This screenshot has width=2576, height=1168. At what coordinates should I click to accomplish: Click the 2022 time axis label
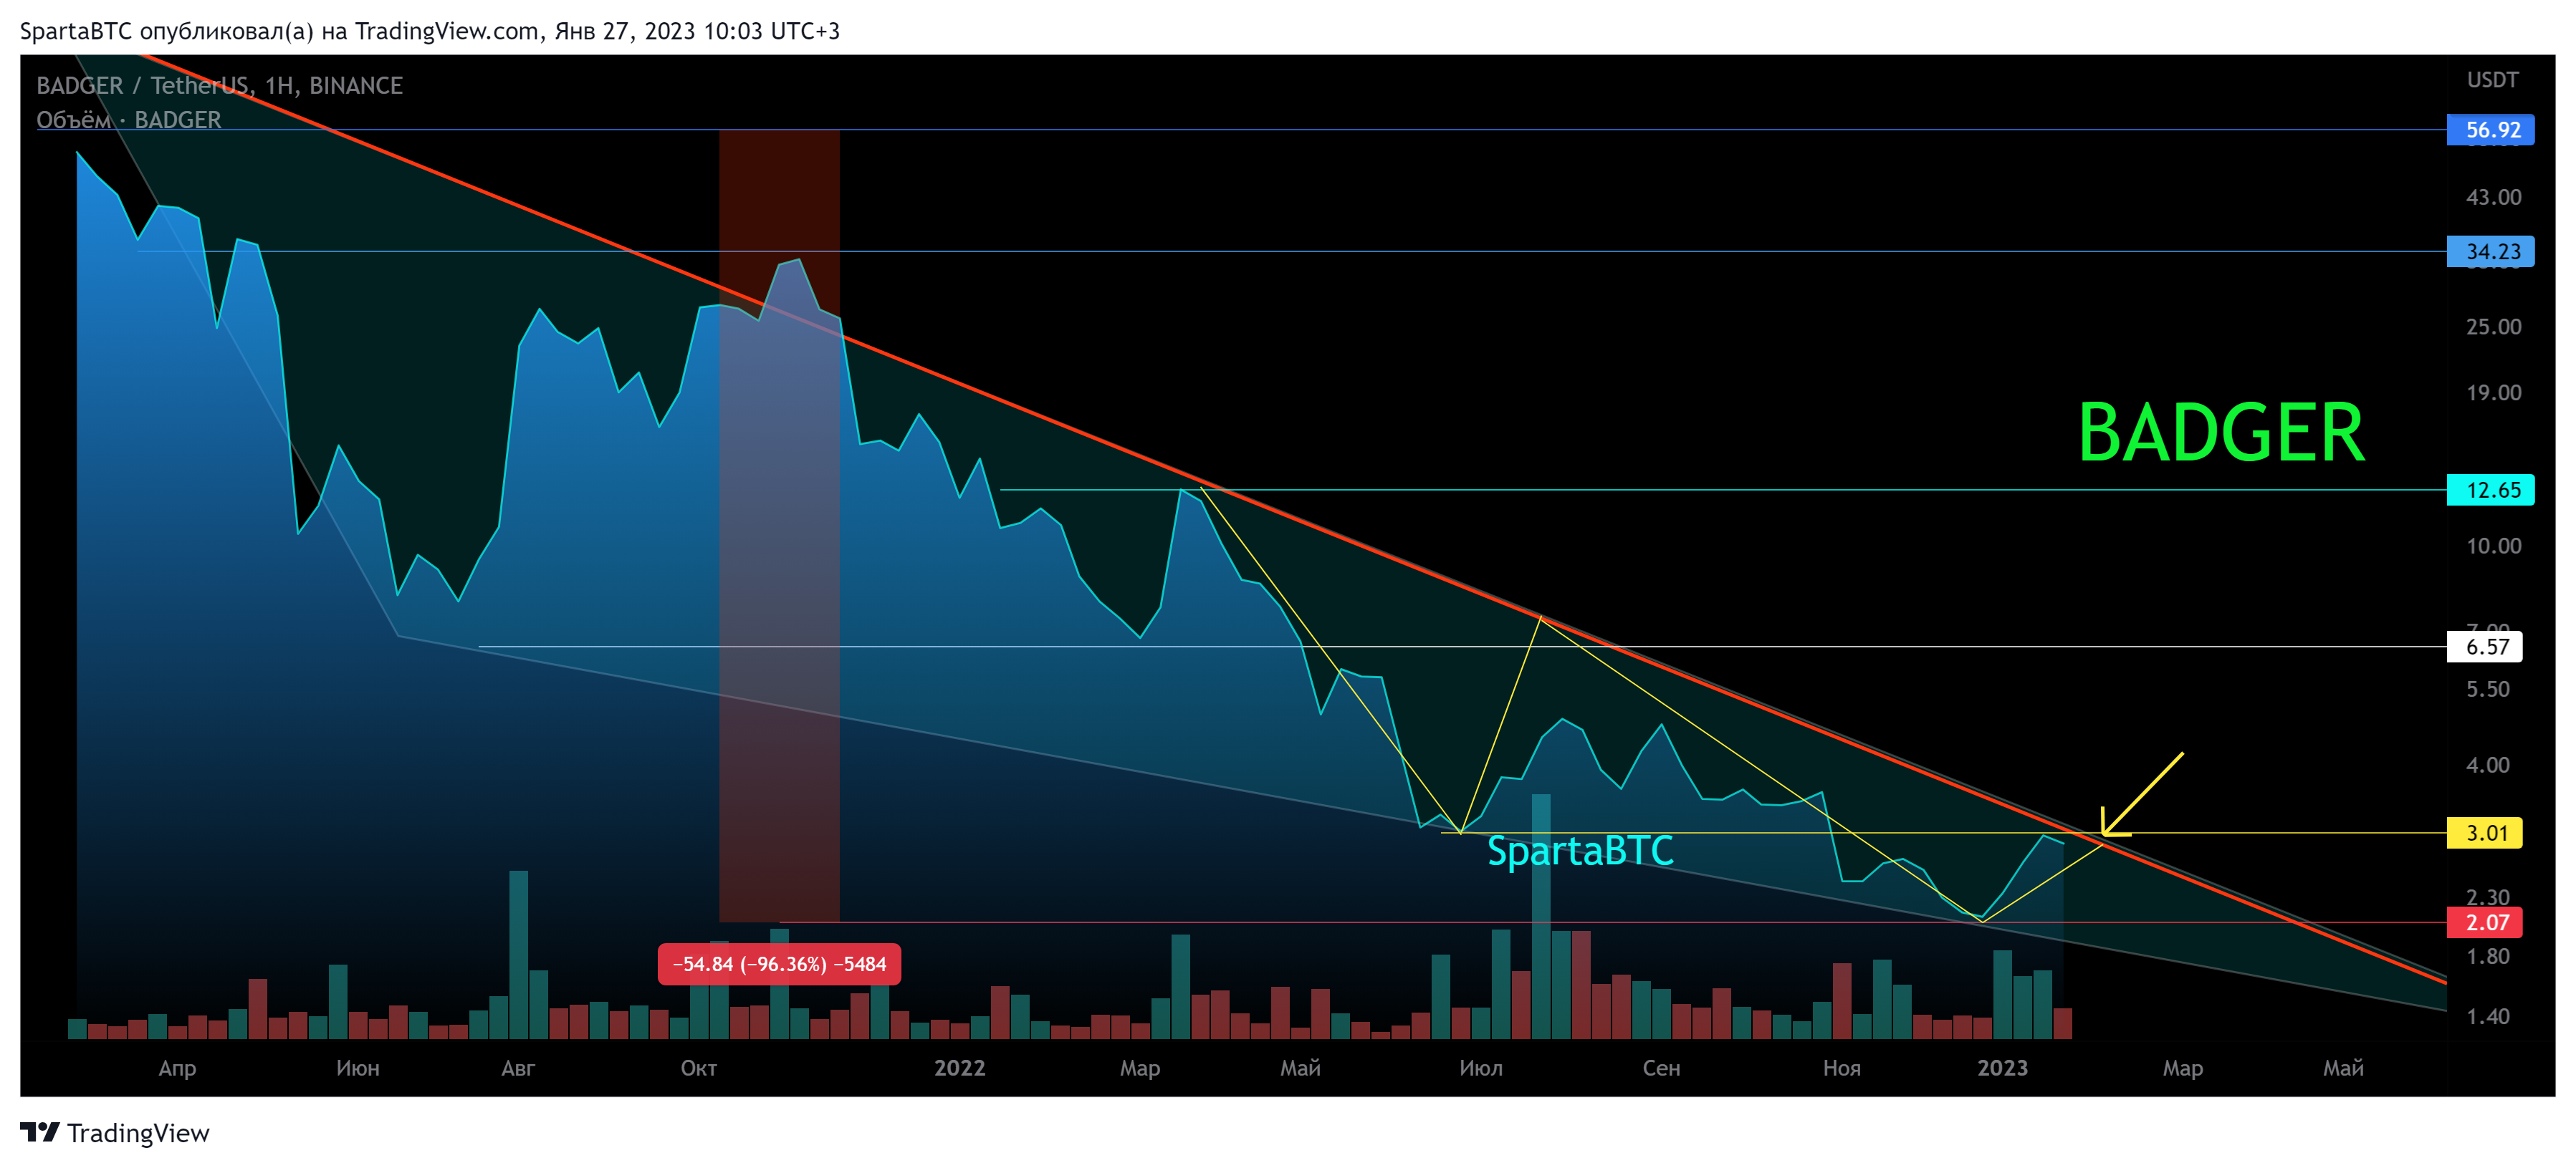coord(959,1068)
